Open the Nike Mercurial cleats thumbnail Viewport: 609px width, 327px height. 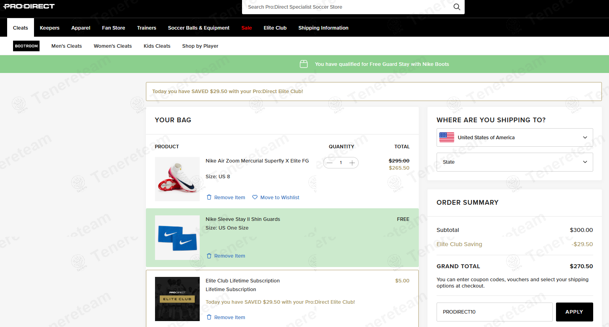[177, 179]
